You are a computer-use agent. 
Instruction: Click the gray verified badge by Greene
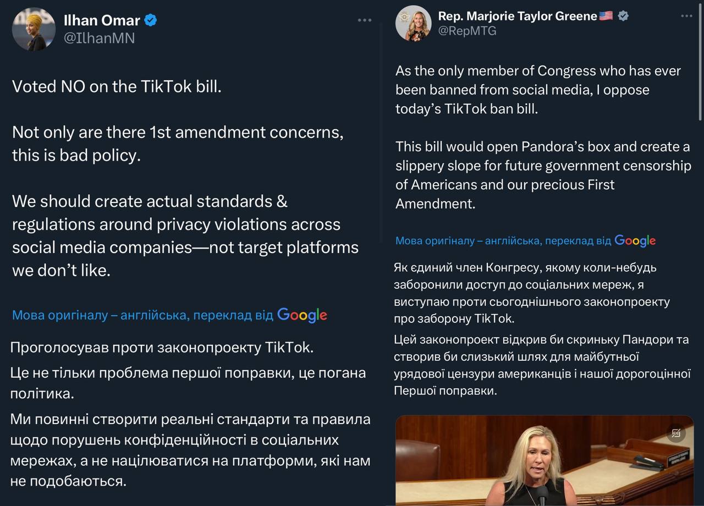click(x=623, y=16)
